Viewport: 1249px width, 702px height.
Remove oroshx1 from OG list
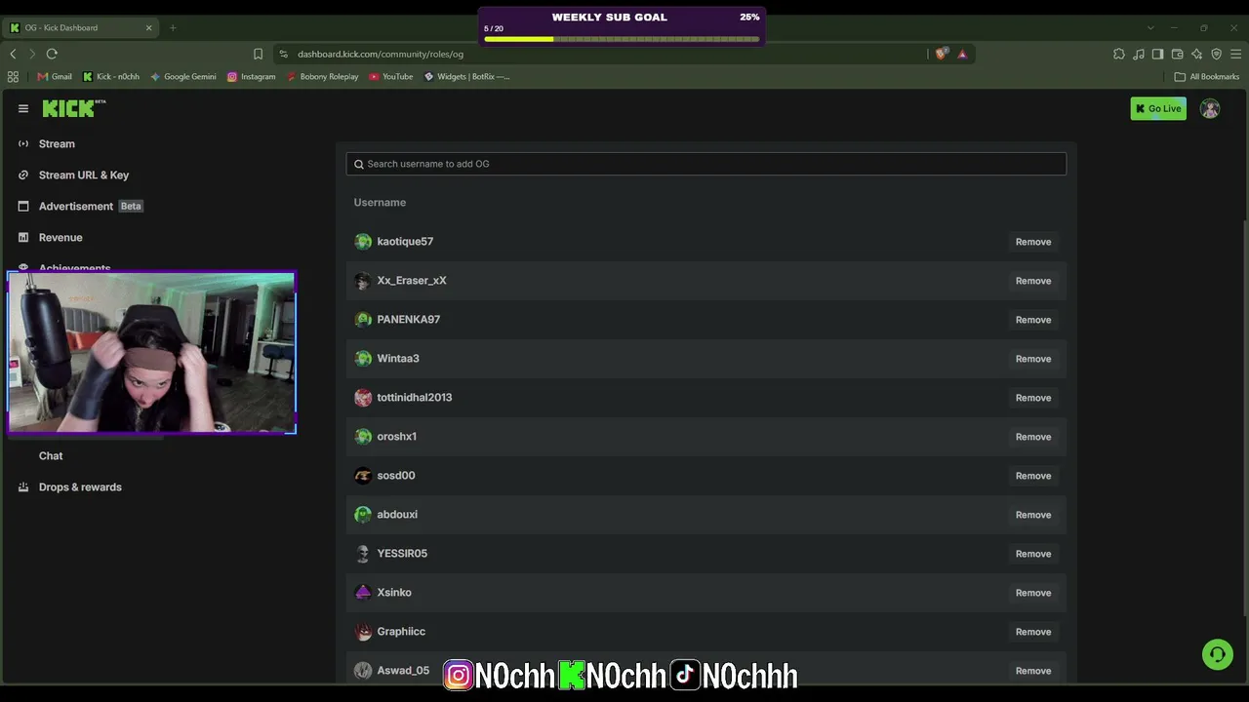point(1033,437)
